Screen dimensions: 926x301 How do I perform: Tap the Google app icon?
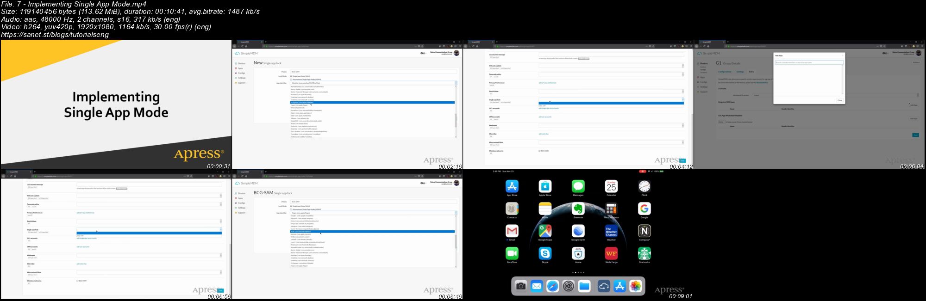point(644,209)
